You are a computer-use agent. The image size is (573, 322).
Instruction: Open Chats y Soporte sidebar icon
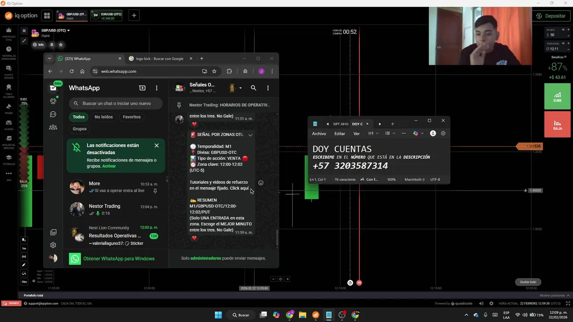coord(9,71)
